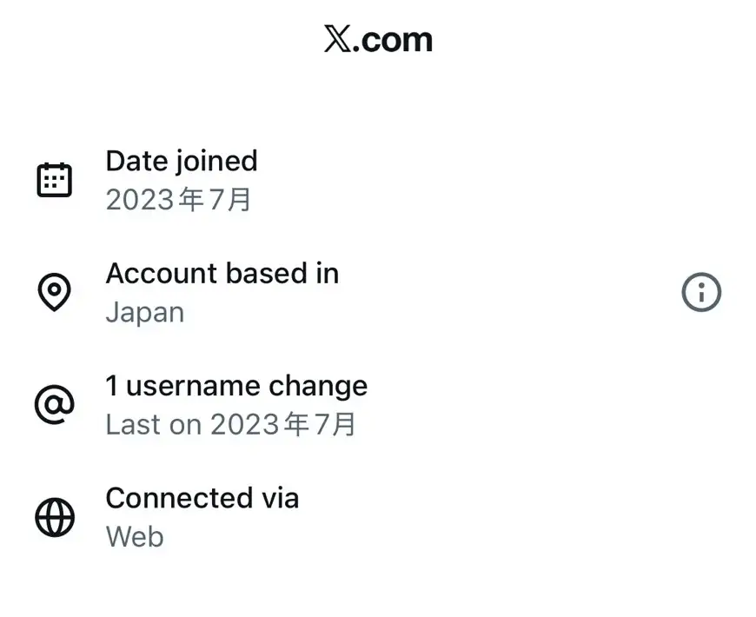Open the 1 username change entry
The width and height of the screenshot is (756, 617).
235,386
